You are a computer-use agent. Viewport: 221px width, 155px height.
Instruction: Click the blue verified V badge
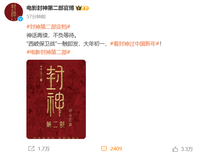[x=21, y=19]
